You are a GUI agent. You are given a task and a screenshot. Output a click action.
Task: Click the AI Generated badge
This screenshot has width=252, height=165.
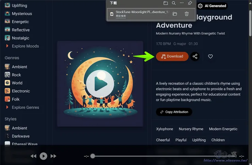[212, 6]
